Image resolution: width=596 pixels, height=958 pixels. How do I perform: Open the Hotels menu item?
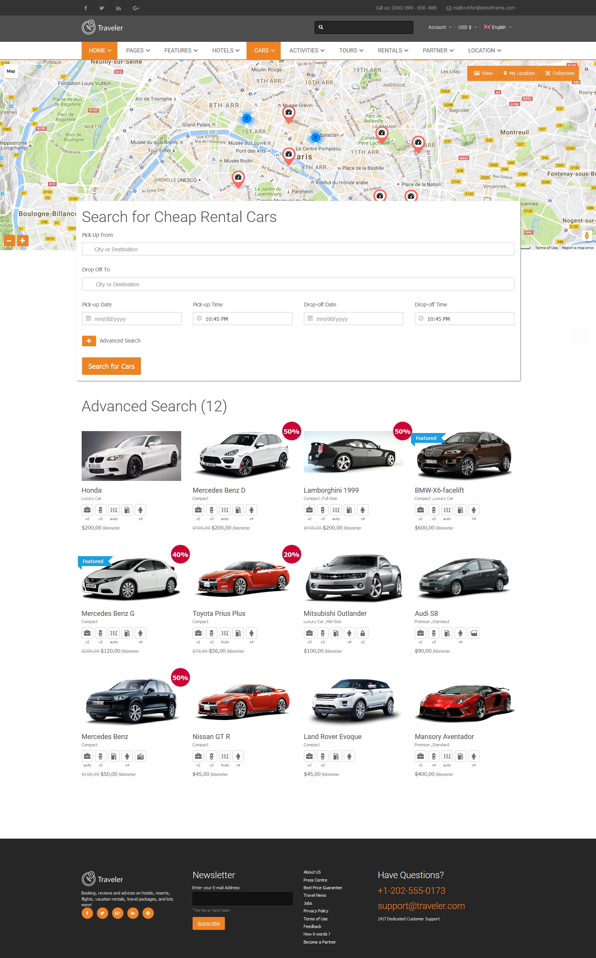click(226, 51)
